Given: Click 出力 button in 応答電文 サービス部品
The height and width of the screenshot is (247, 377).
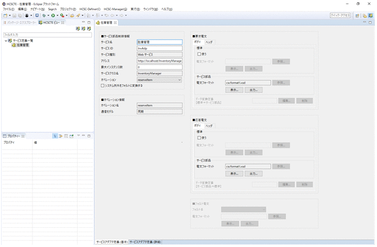Looking at the screenshot, I should pyautogui.click(x=254, y=173).
